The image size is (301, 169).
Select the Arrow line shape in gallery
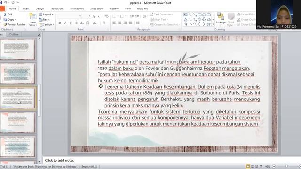coord(195,15)
